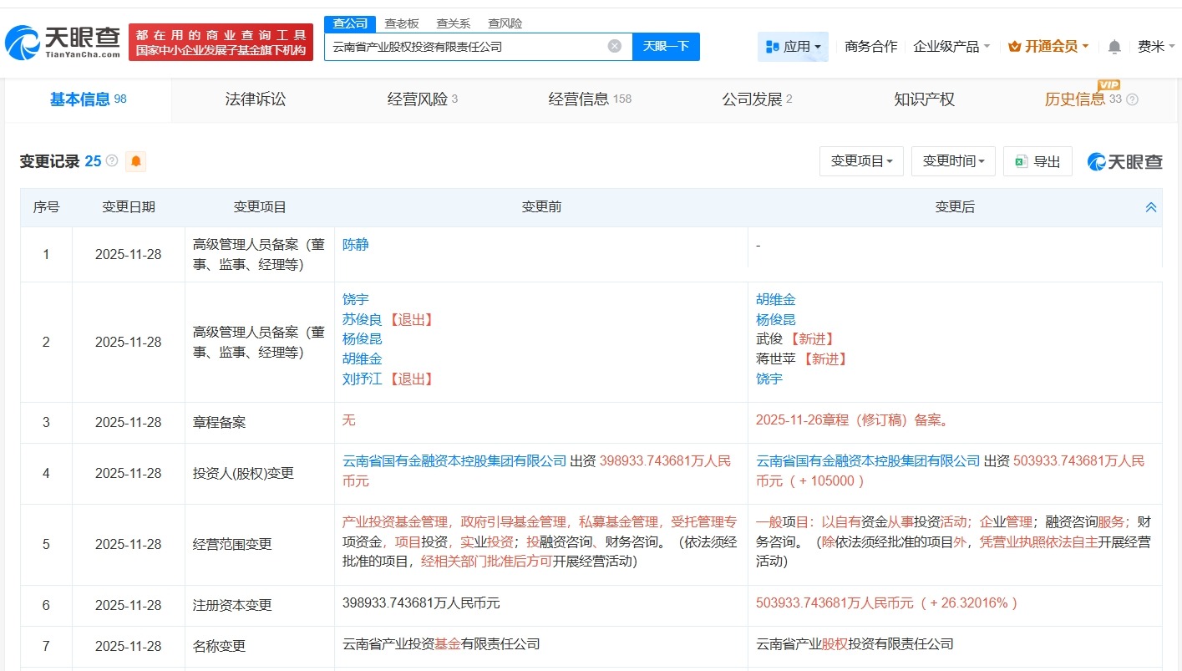Click the crown icon beside 开通会员
Viewport: 1182px width, 671px height.
1013,47
